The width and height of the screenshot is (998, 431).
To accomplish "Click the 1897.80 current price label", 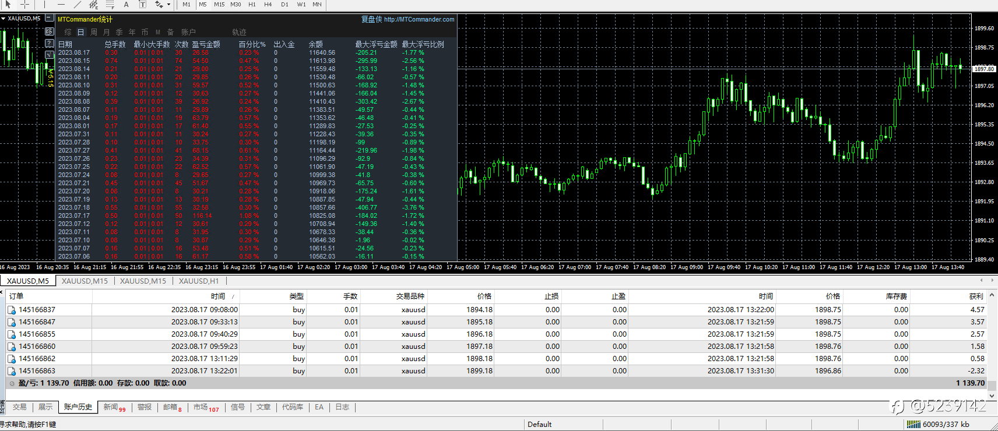I will 985,69.
